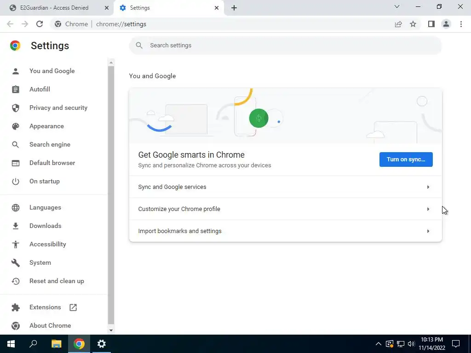
Task: Click the Downloads arrow icon
Action: [x=16, y=226]
